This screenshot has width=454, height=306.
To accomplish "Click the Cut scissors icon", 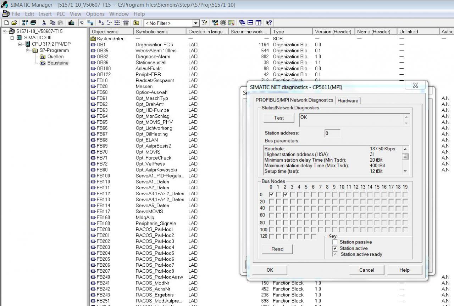I will [x=44, y=23].
